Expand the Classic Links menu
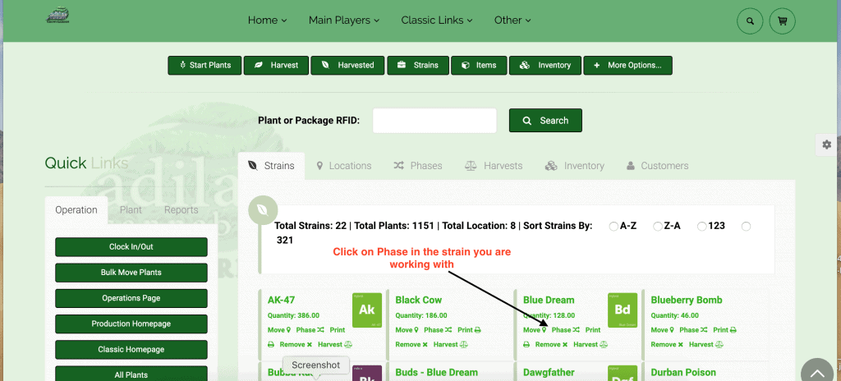 click(x=437, y=21)
